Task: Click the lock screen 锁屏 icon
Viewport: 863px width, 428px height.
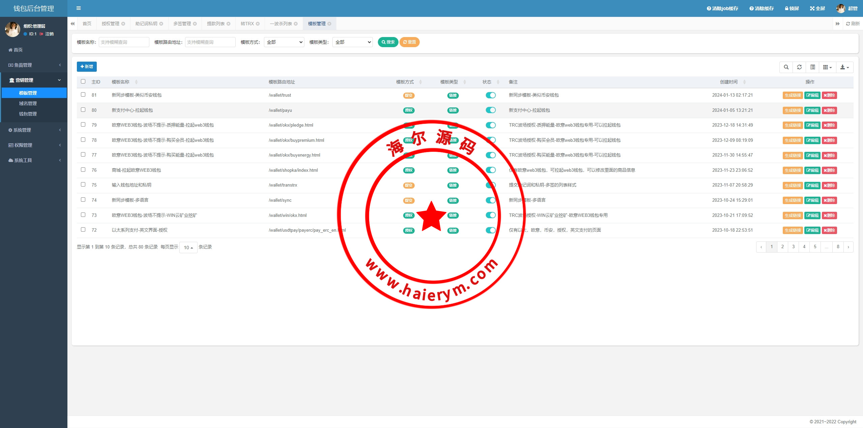Action: tap(792, 8)
